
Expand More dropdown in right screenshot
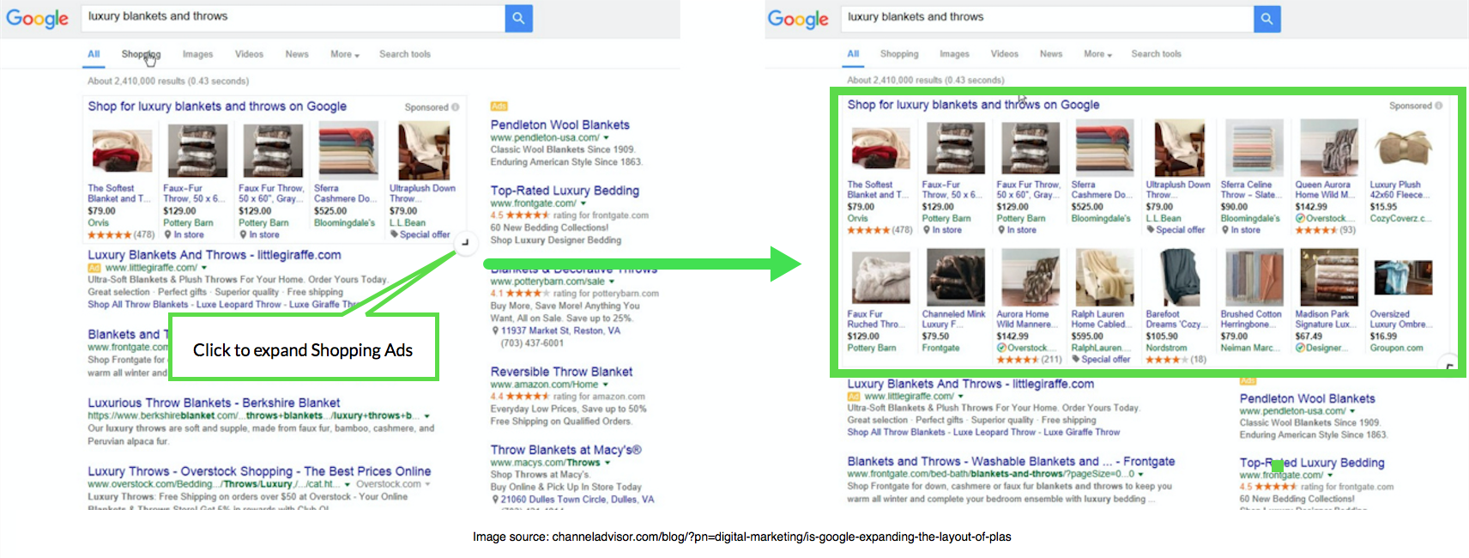coord(1097,54)
